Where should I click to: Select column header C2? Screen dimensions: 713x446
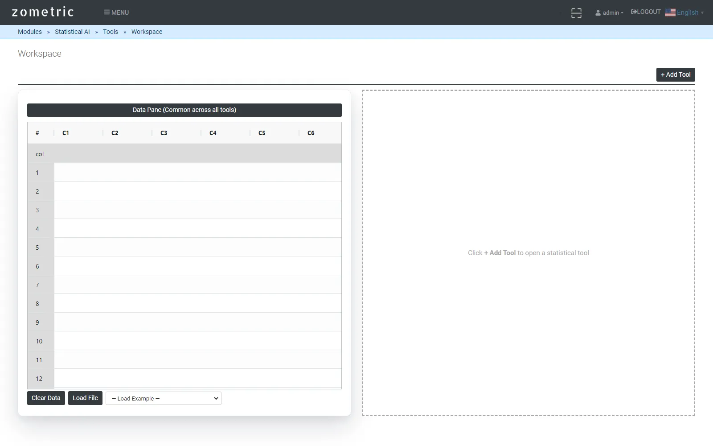point(127,133)
